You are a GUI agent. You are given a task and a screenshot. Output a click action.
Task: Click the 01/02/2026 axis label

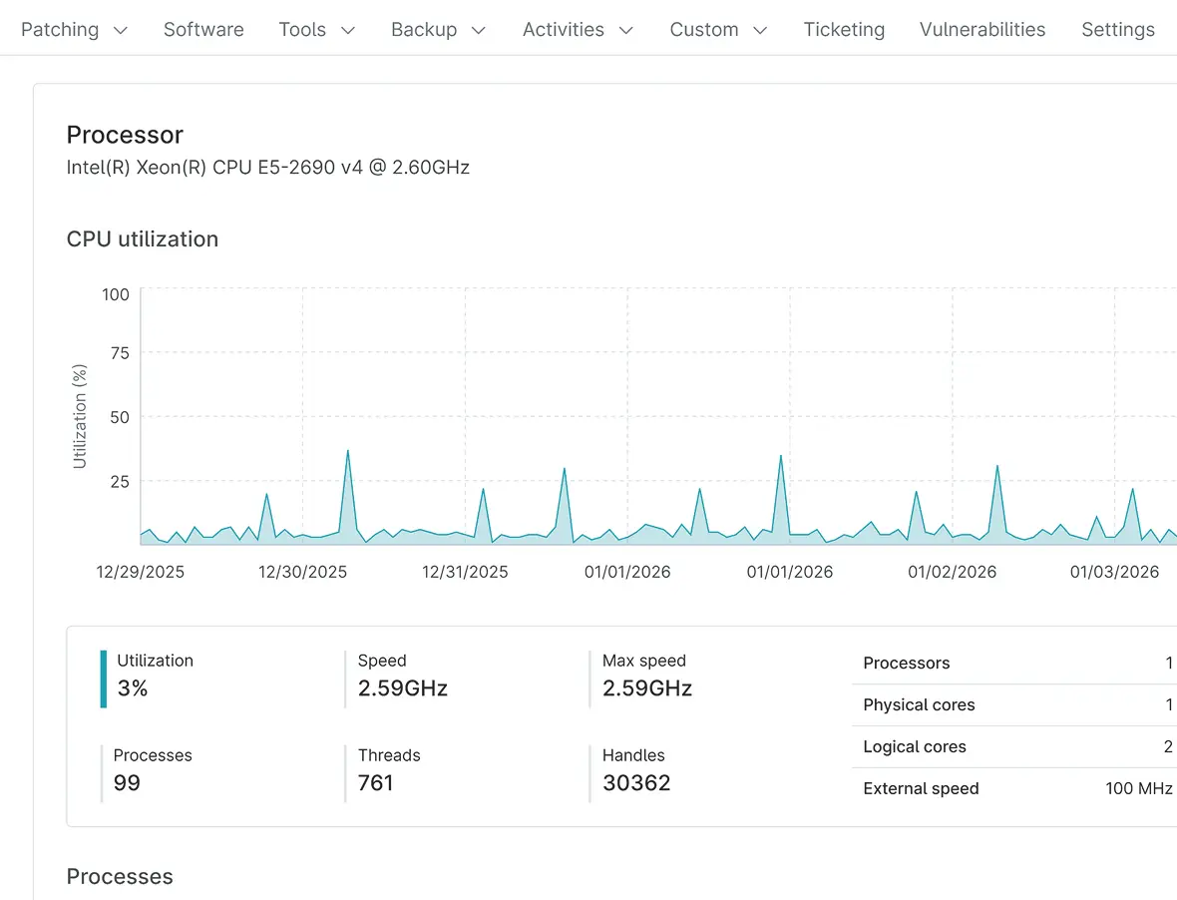click(x=952, y=572)
